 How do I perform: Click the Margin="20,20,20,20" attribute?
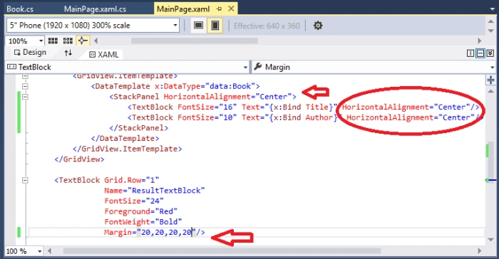tap(150, 232)
